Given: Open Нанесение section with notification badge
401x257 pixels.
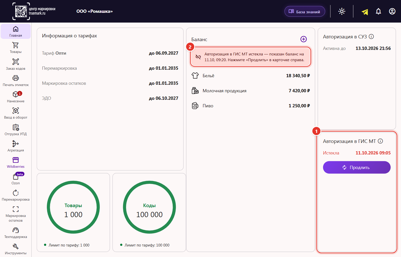Looking at the screenshot, I should coord(16,97).
